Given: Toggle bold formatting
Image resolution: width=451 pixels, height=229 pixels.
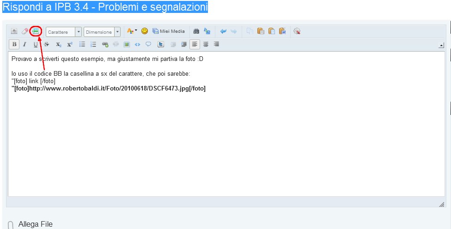Looking at the screenshot, I should [14, 44].
